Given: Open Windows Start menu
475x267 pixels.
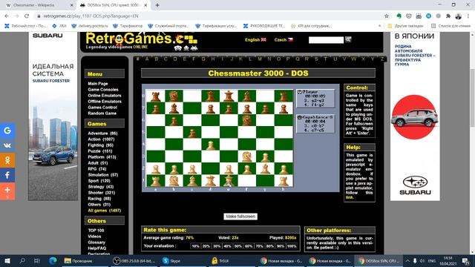Looking at the screenshot, I should coord(7,260).
